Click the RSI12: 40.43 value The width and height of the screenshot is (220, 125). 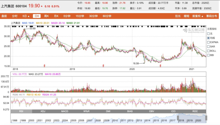[34, 95]
